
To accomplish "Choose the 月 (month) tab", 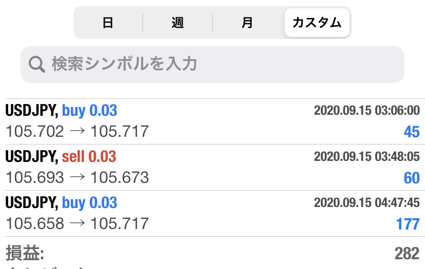I will coord(247,23).
